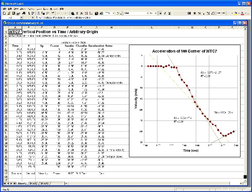
Task: Expand the Font Color dropdown arrow
Action: pos(246,13)
